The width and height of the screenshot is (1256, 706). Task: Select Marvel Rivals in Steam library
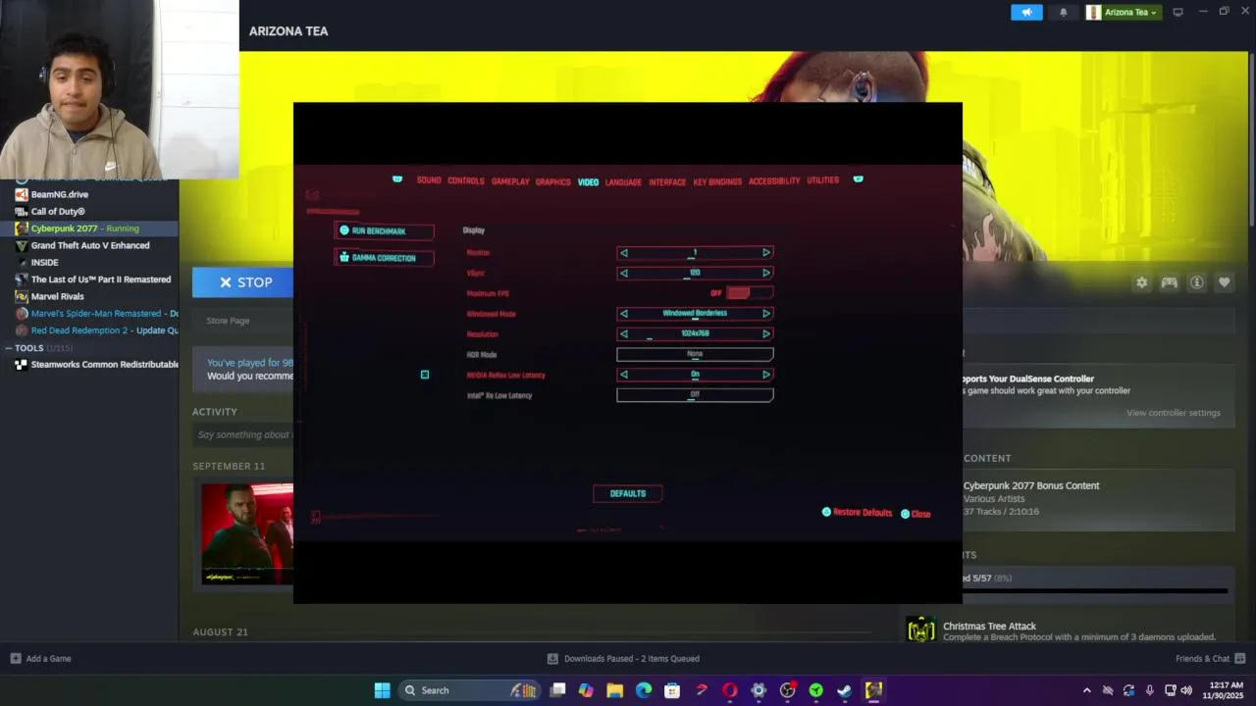coord(89,296)
